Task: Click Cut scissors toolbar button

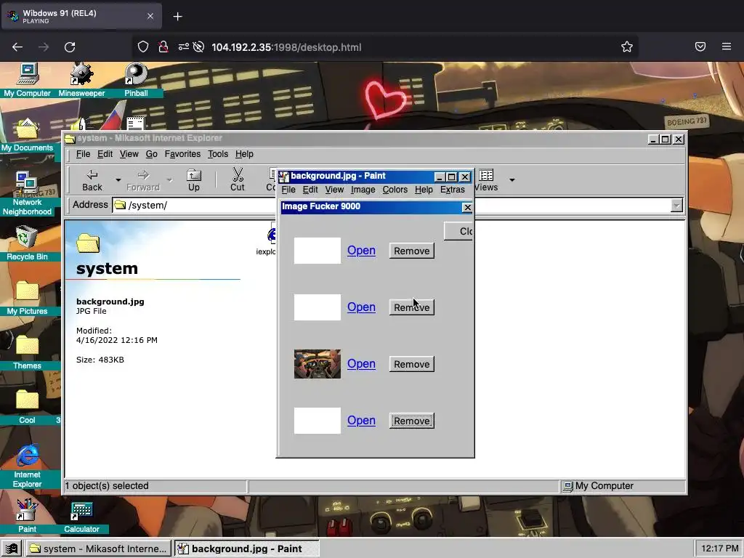Action: pos(238,180)
